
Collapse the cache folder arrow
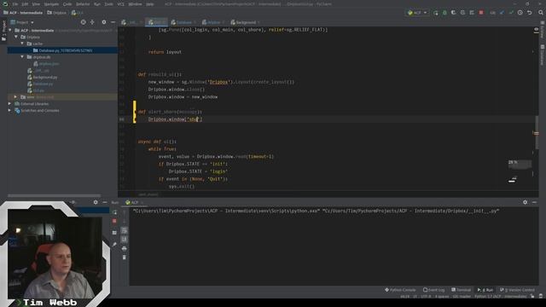click(x=22, y=43)
